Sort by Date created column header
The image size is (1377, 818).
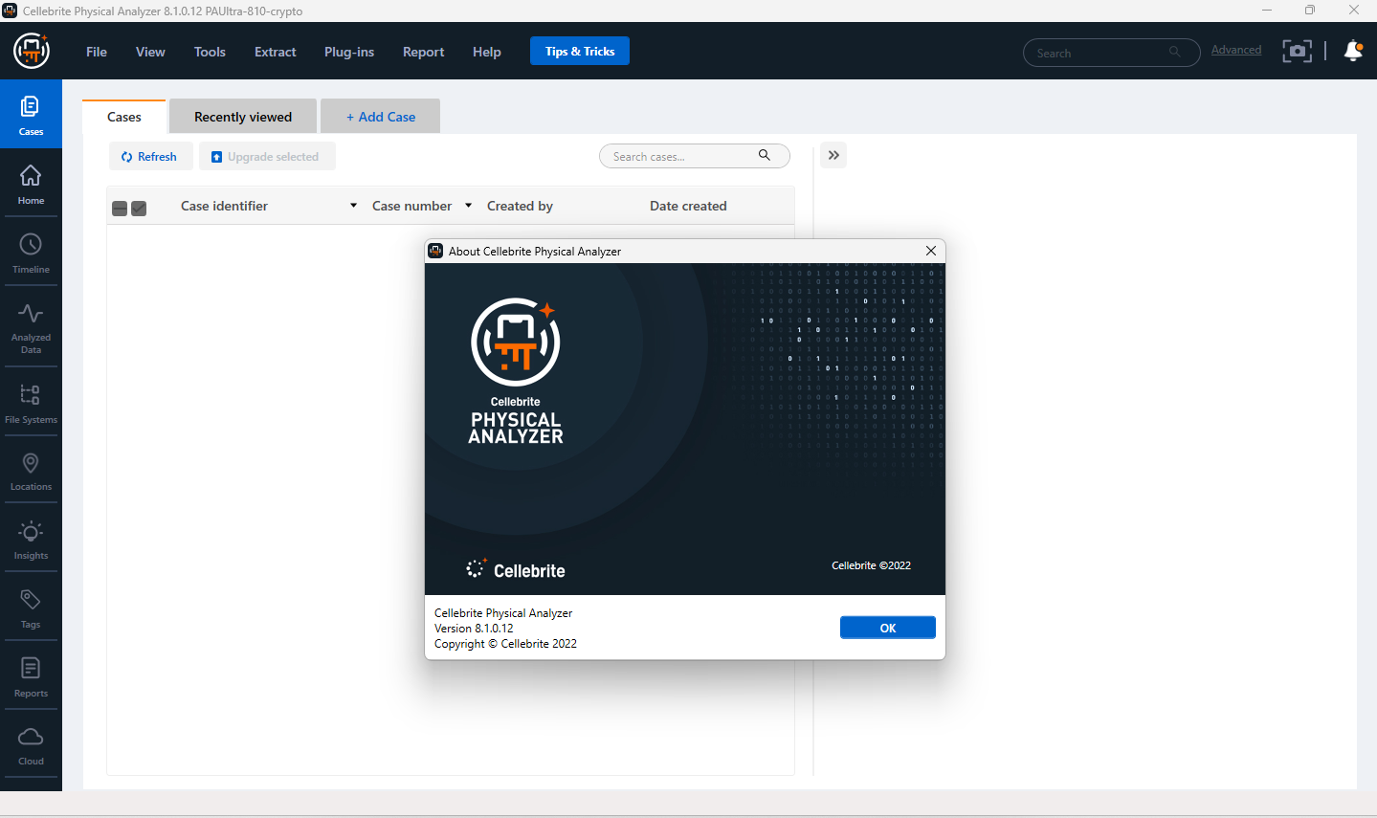[688, 206]
